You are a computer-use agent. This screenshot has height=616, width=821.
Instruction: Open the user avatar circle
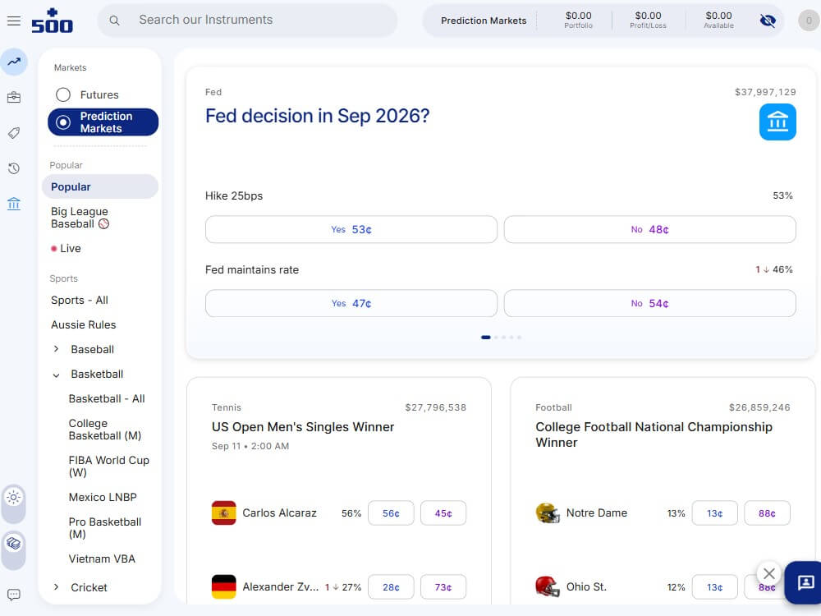tap(809, 21)
